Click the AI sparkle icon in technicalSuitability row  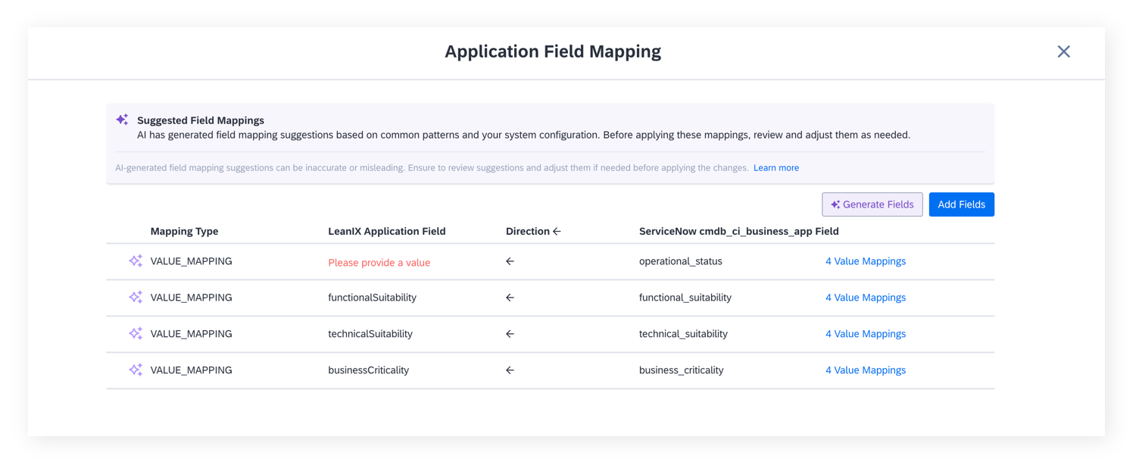coord(136,333)
